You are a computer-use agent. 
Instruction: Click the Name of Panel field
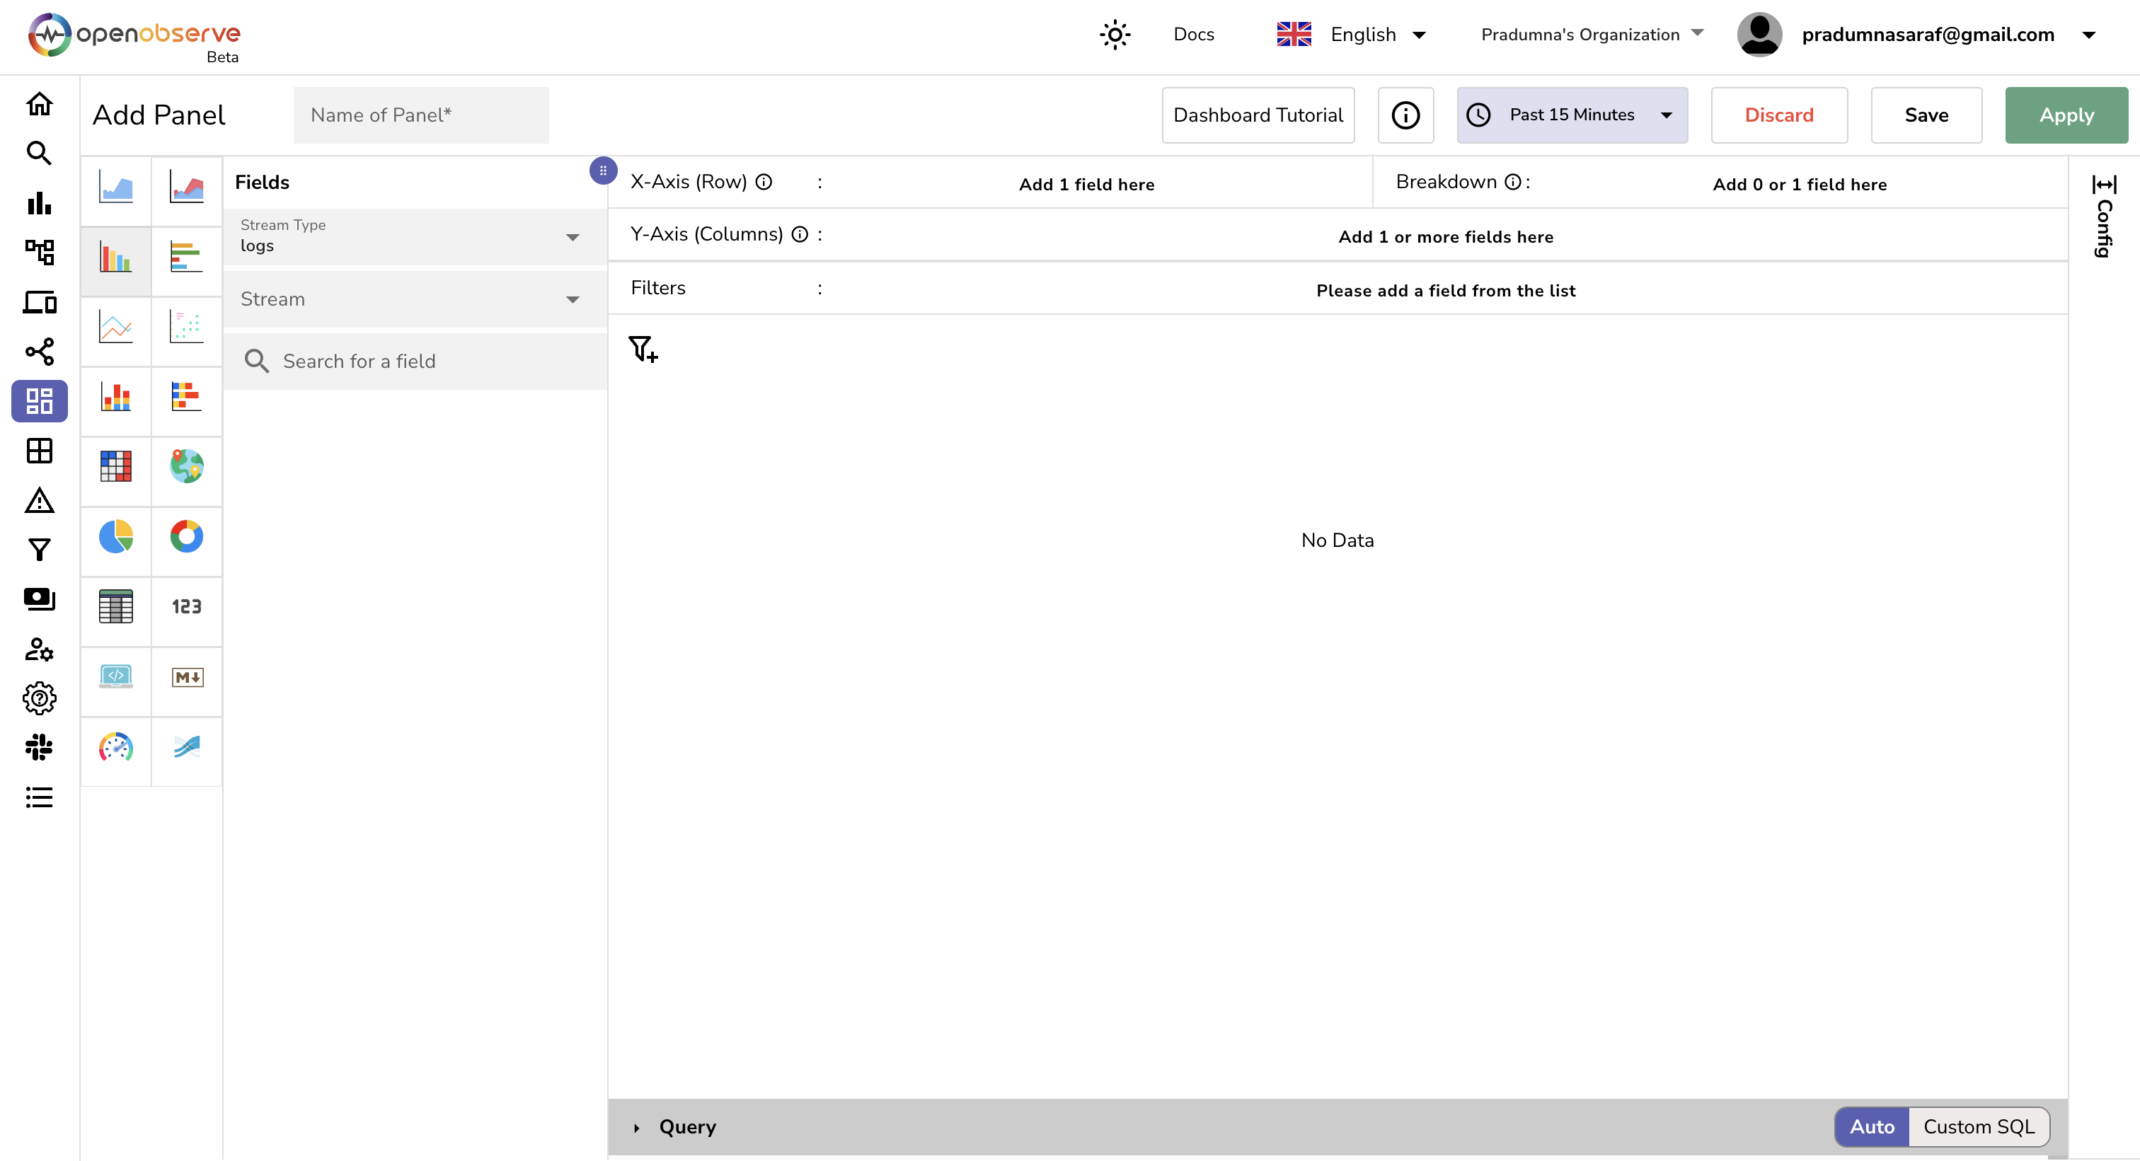click(420, 115)
